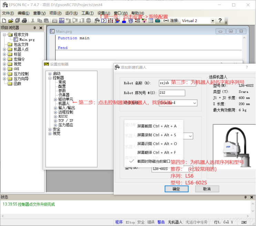Open the 文件(F) menu

(8, 13)
